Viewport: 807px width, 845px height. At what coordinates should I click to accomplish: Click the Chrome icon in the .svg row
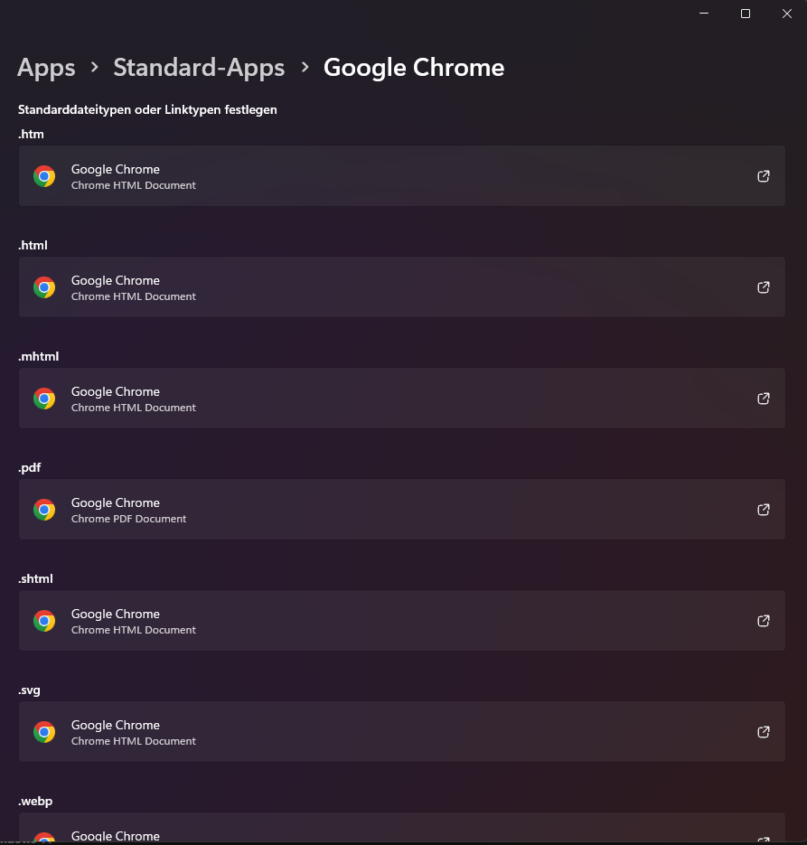[x=44, y=732]
